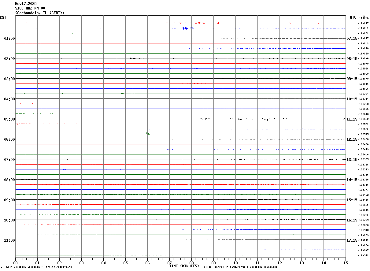
Task: Click the TIME (MINUTES) axis title
Action: pyautogui.click(x=184, y=266)
